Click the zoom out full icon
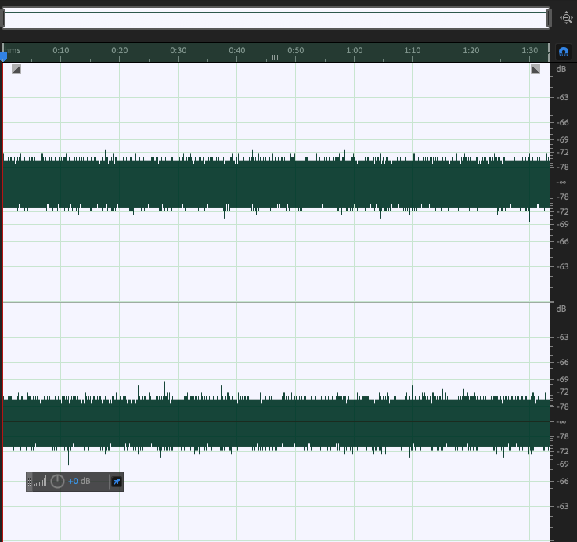Image resolution: width=577 pixels, height=542 pixels. coord(566,17)
